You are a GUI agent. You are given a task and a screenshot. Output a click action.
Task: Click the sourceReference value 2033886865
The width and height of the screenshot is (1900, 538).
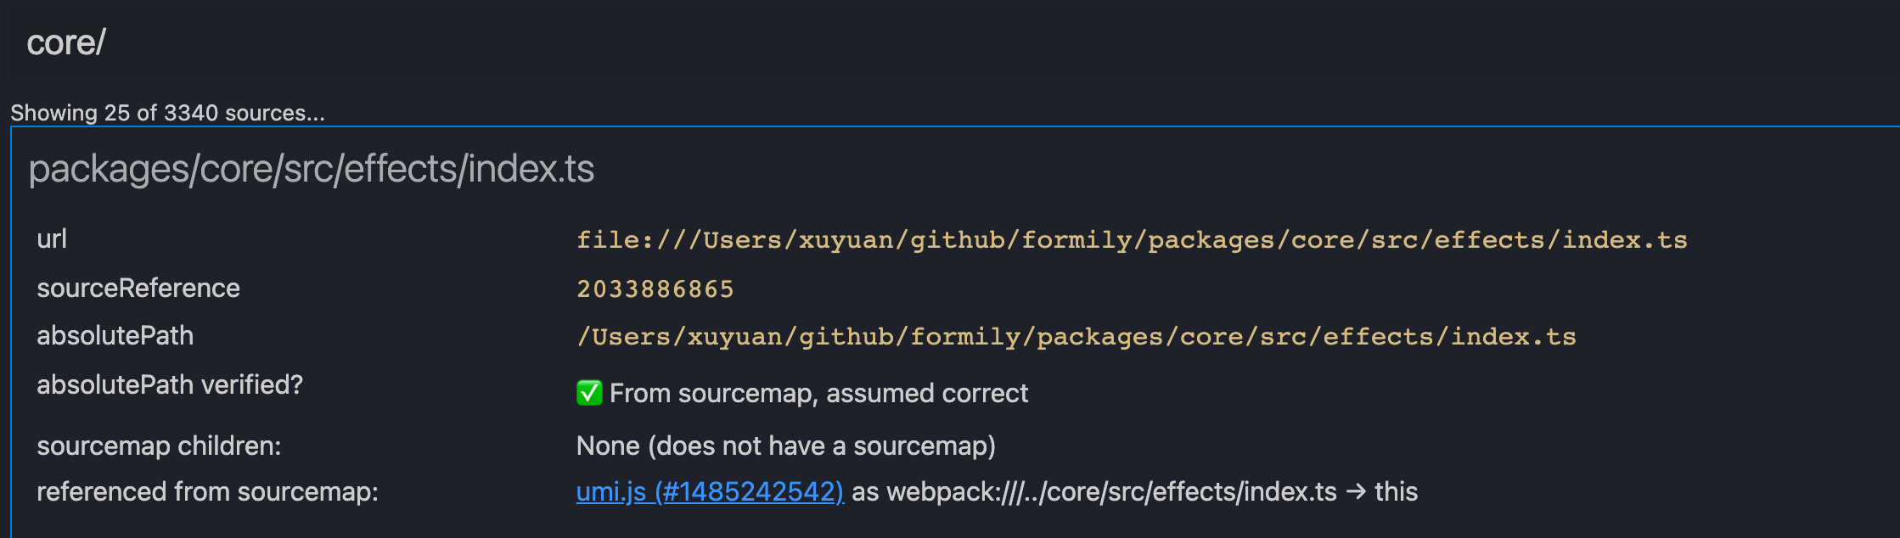click(x=655, y=289)
